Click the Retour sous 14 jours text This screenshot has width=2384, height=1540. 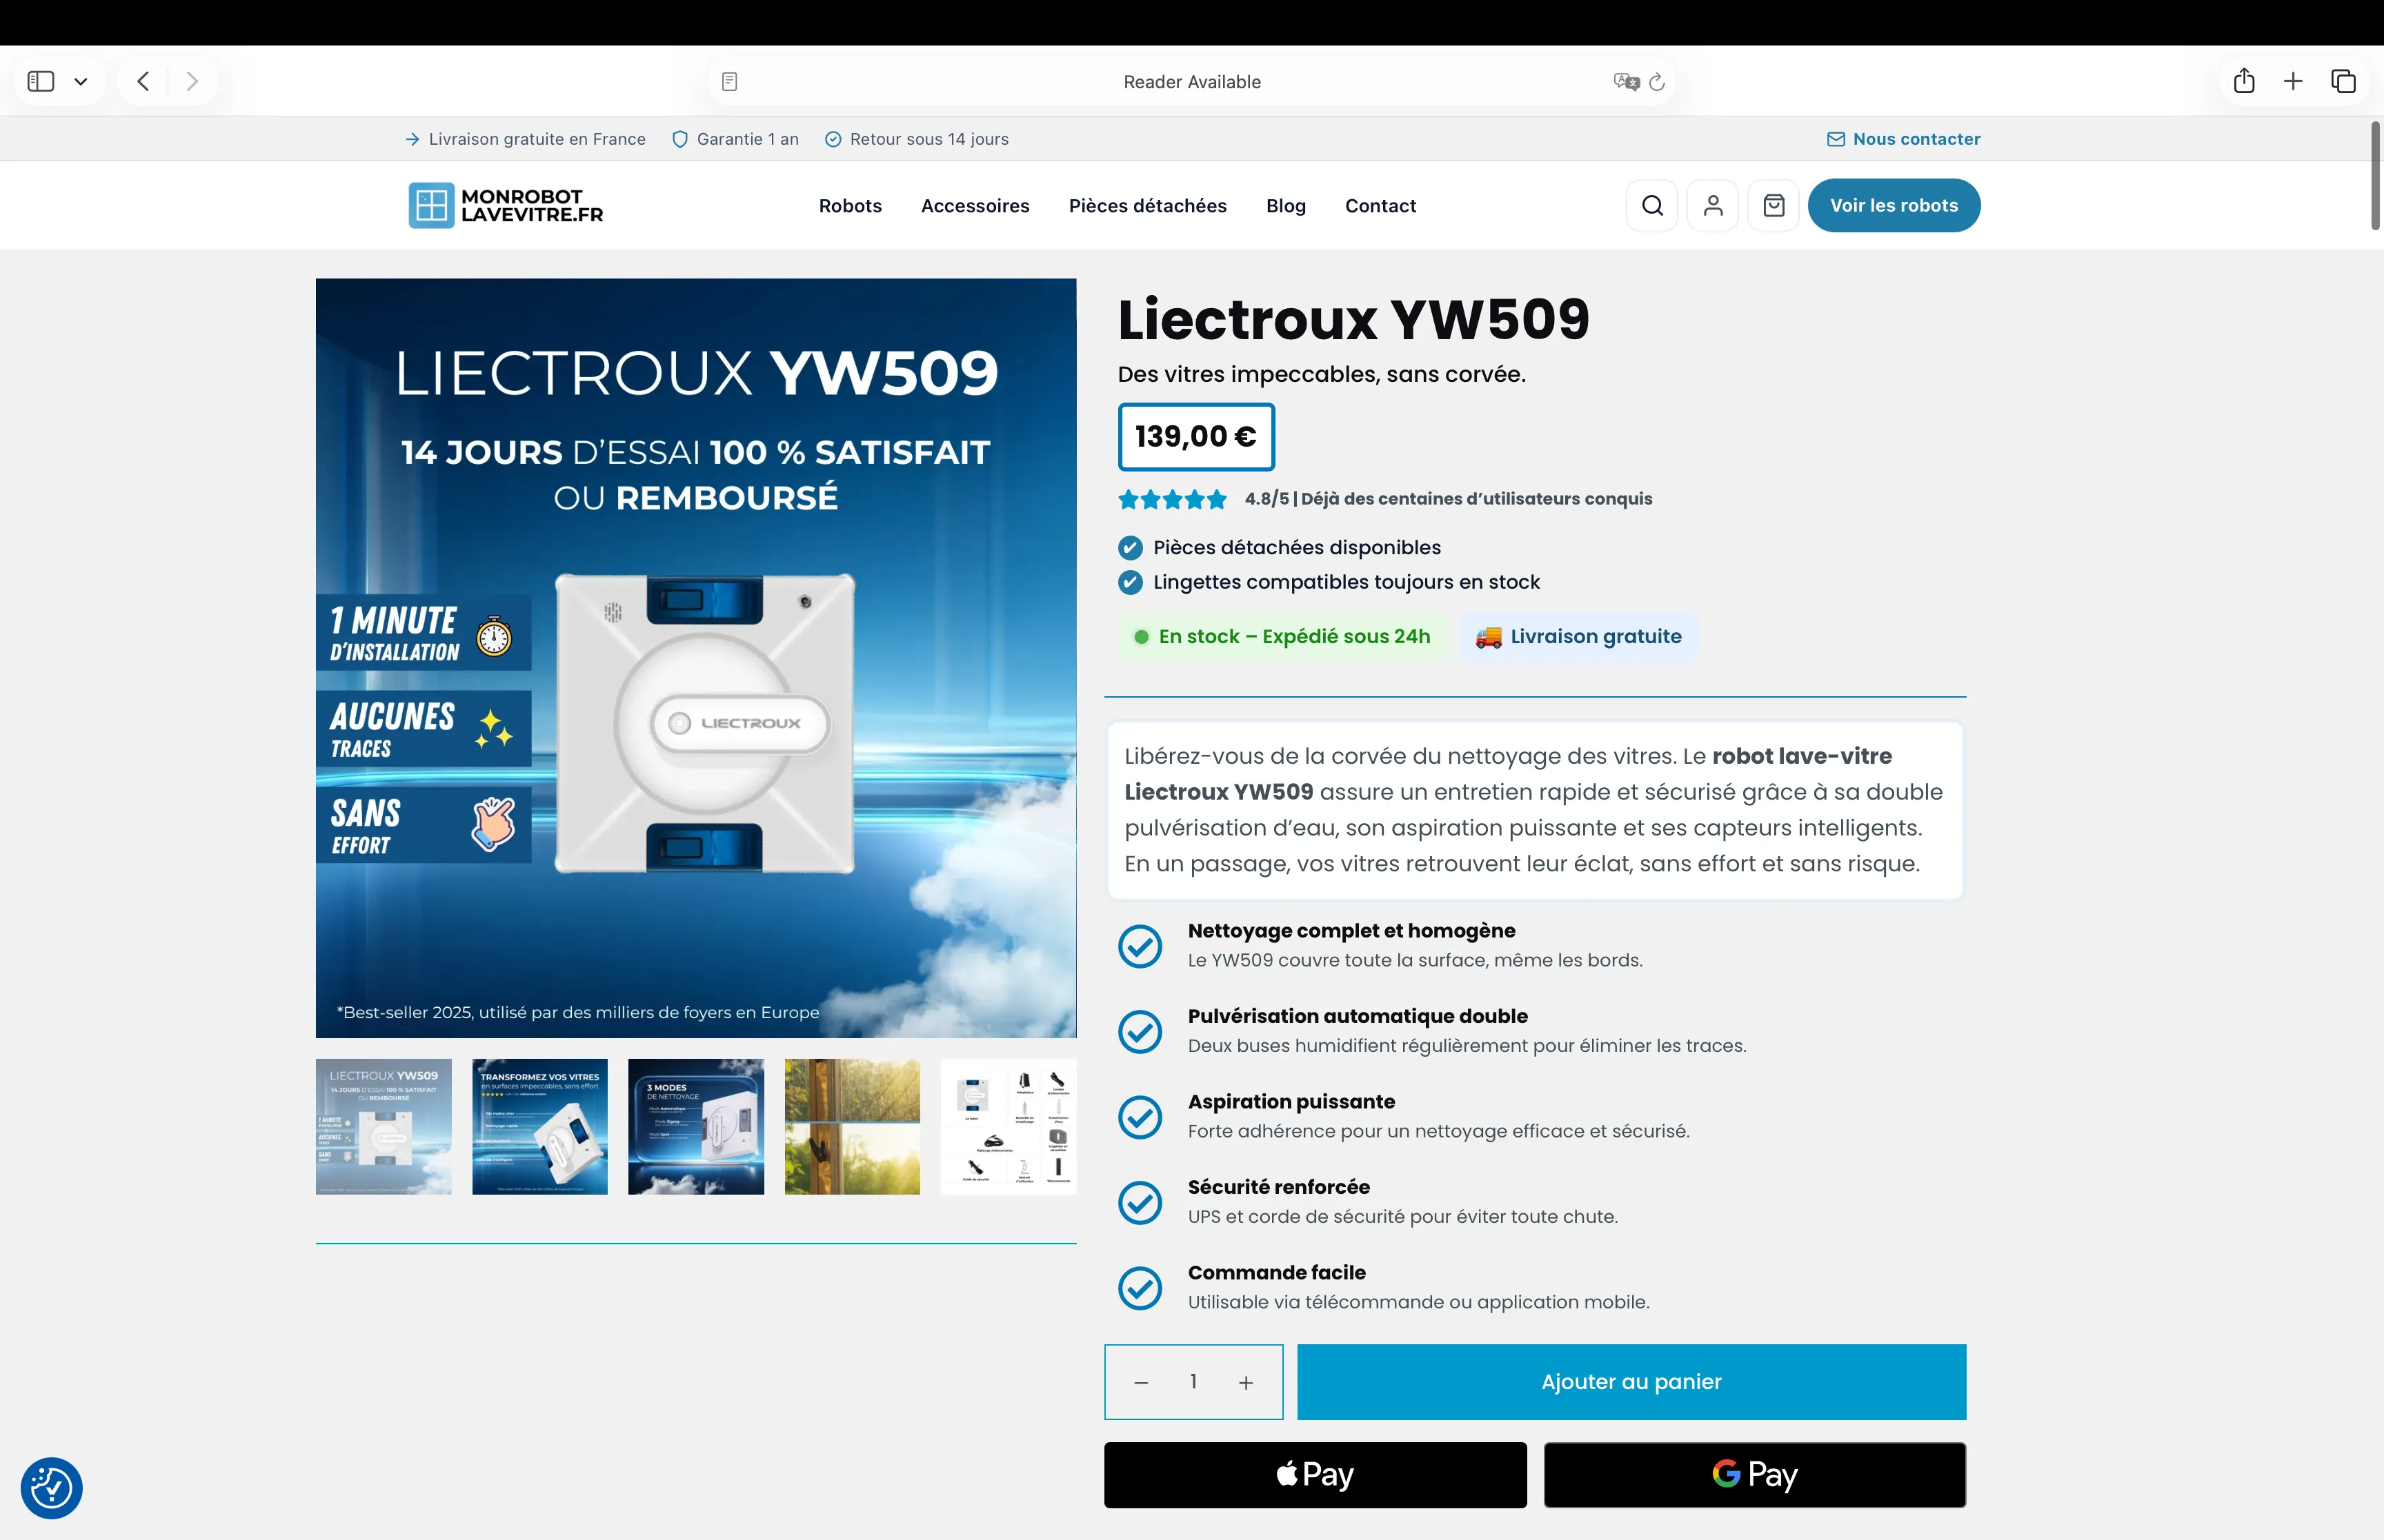click(929, 139)
